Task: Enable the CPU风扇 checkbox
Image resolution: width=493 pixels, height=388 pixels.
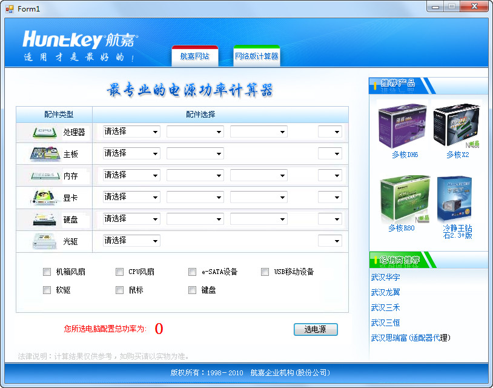Action: point(119,272)
